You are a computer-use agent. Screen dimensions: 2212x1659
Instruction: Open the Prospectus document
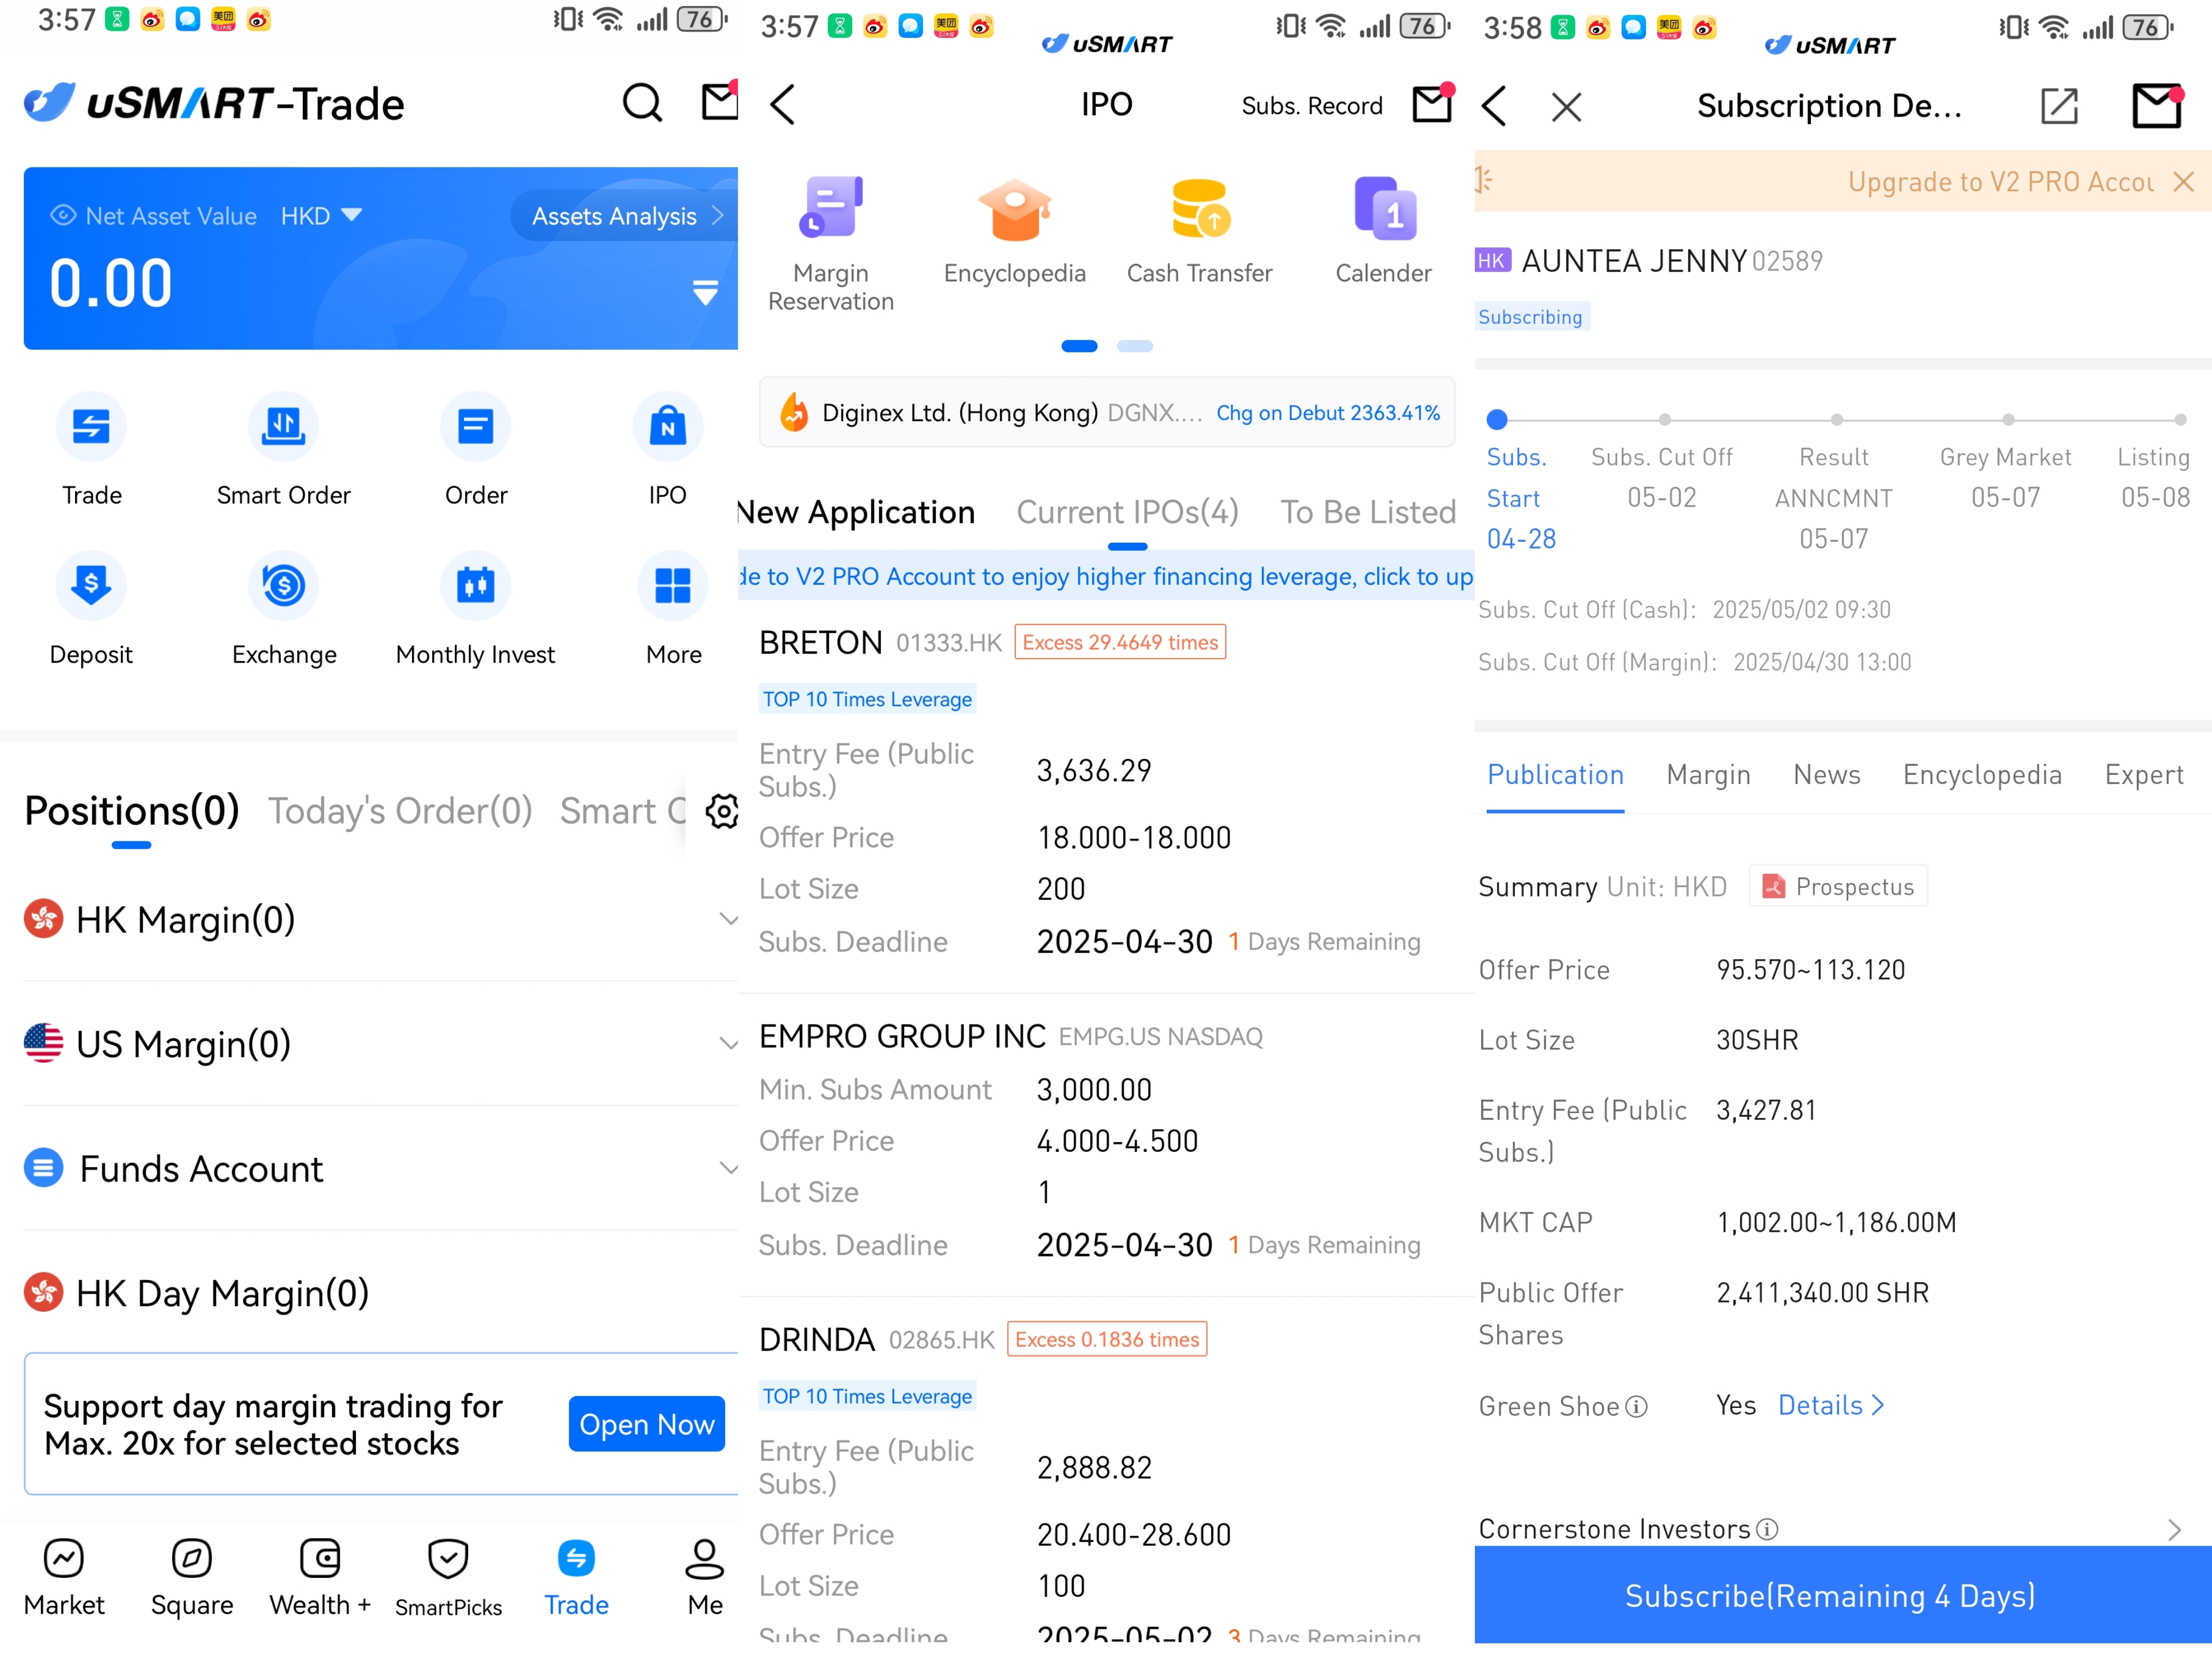(x=1838, y=886)
